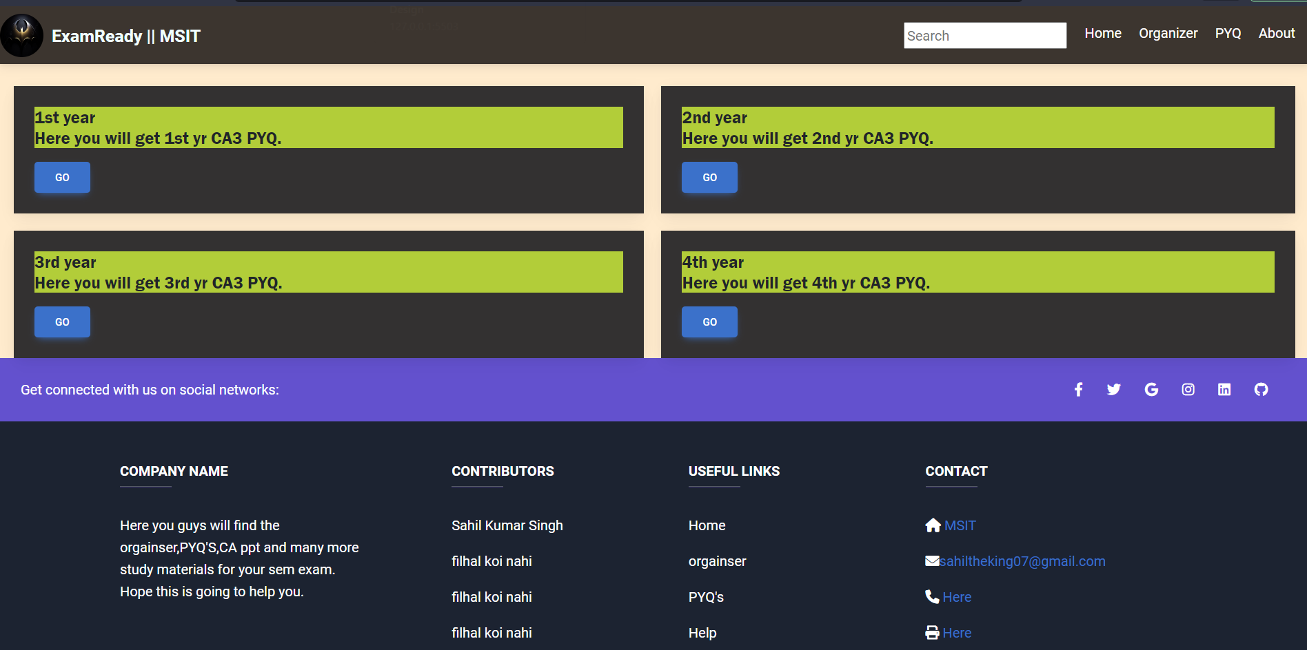Image resolution: width=1307 pixels, height=650 pixels.
Task: Click the PYQ's footer useful link
Action: point(706,597)
